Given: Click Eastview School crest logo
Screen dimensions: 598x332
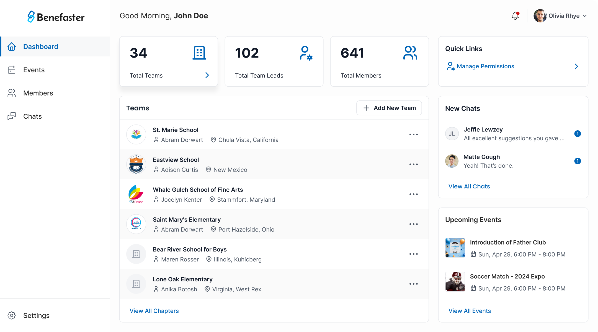Looking at the screenshot, I should (136, 164).
